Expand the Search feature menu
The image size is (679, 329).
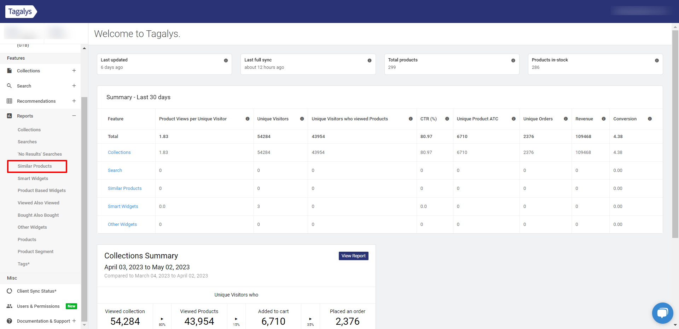click(x=74, y=86)
